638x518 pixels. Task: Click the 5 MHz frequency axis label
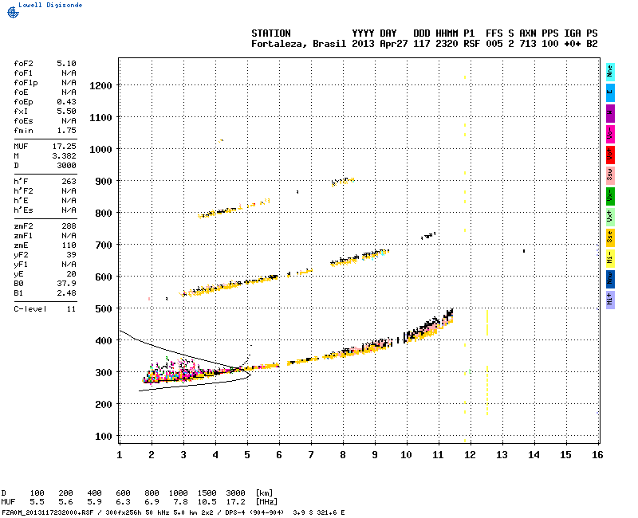pos(247,455)
